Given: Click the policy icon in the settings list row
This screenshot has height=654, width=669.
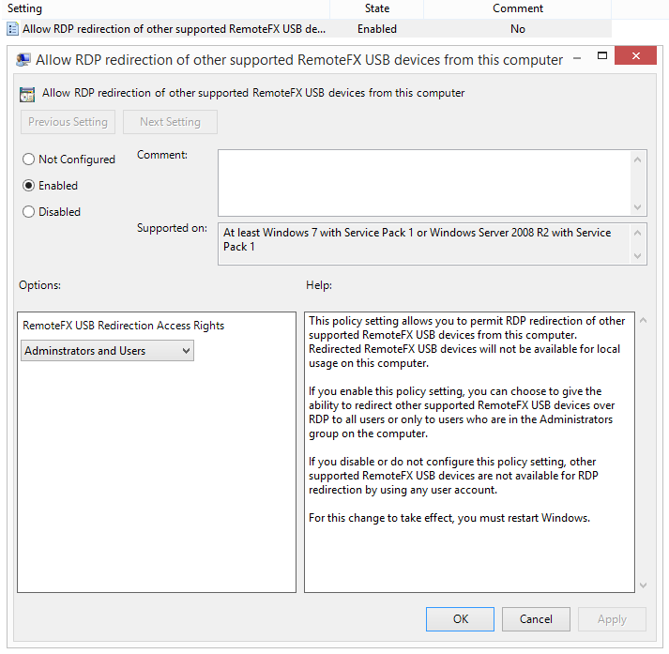Looking at the screenshot, I should coord(13,29).
